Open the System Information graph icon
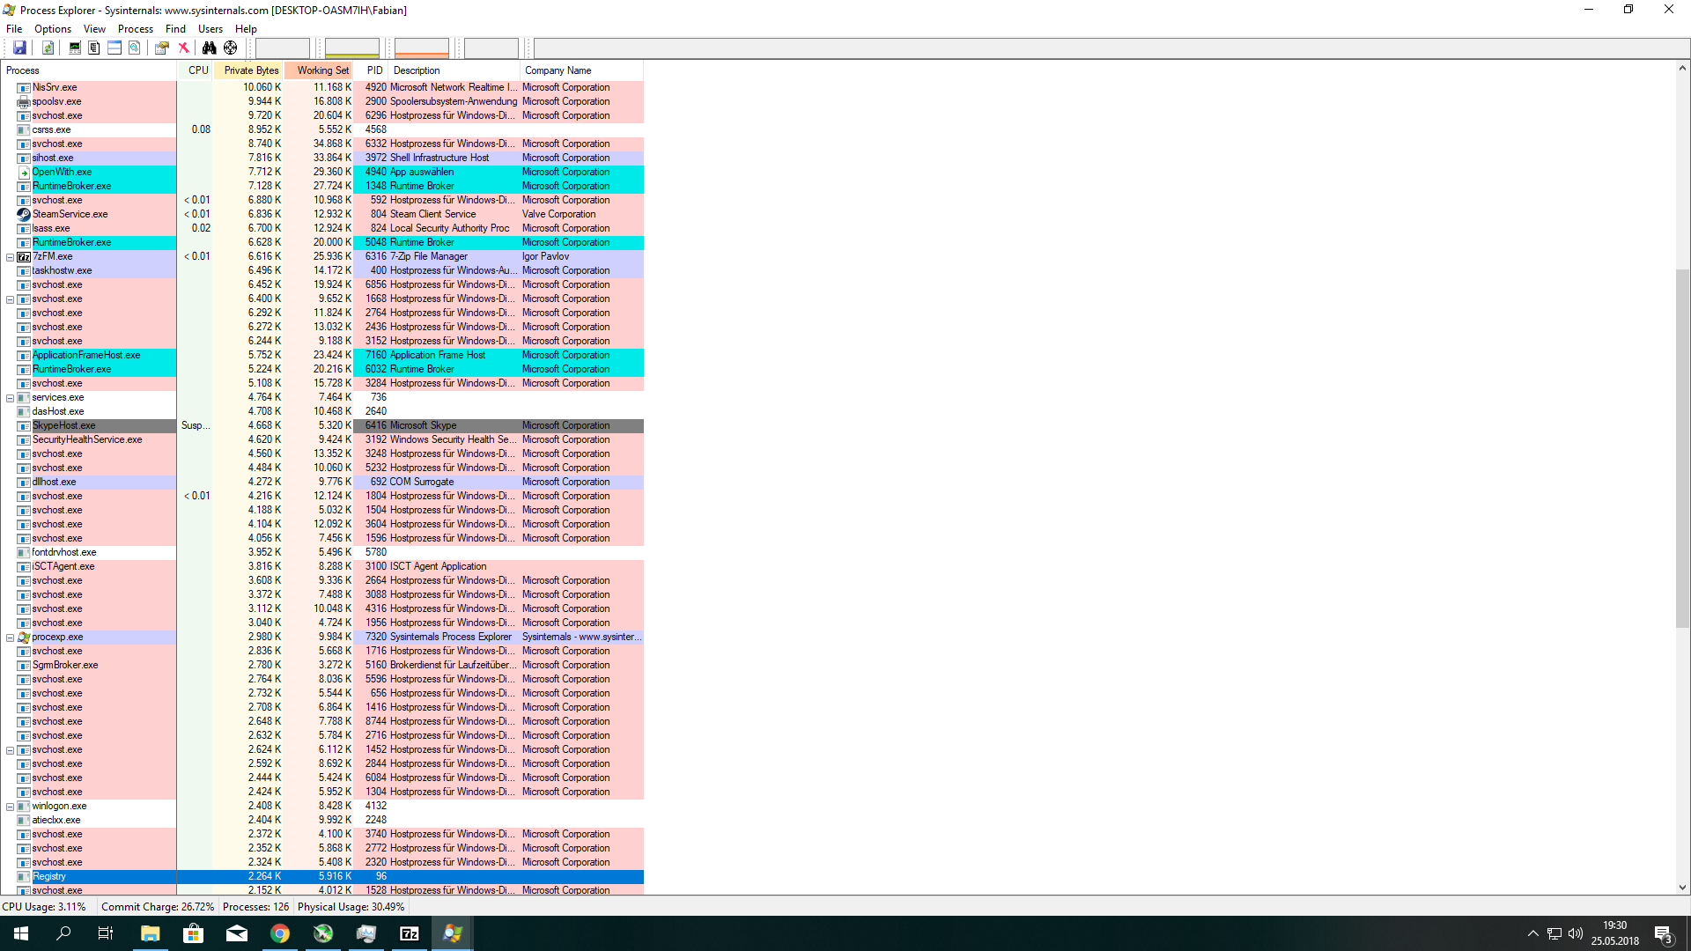1691x951 pixels. (x=75, y=48)
